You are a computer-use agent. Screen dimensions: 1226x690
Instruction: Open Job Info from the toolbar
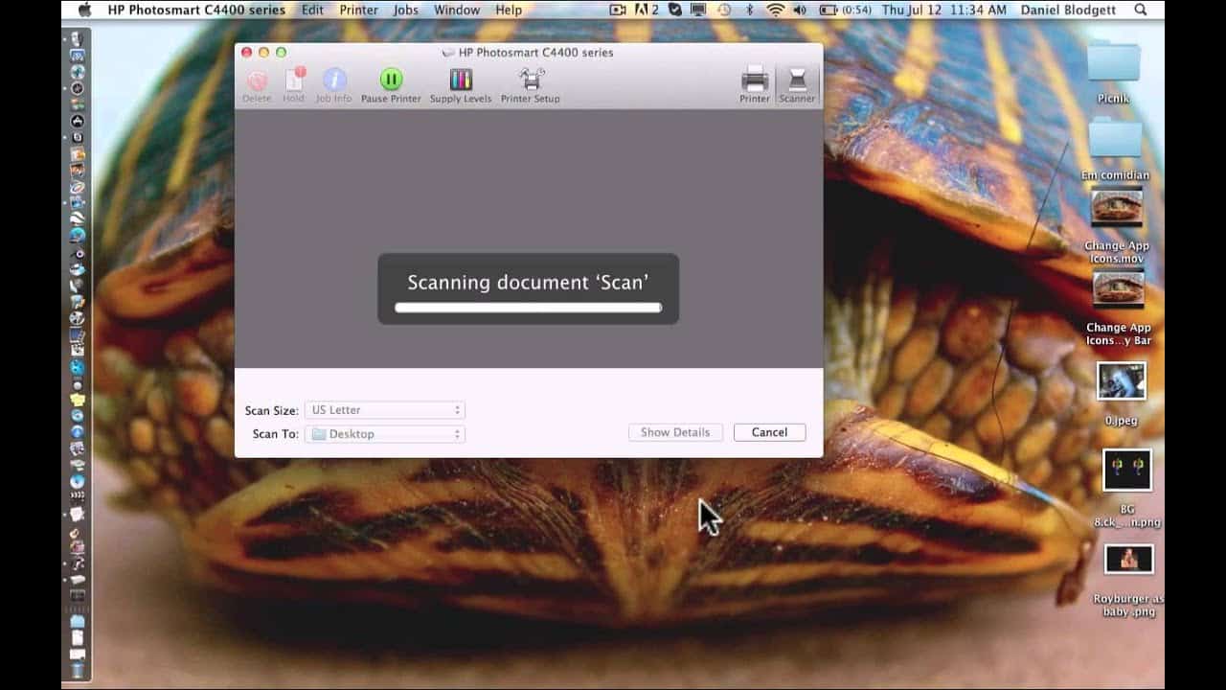[334, 80]
